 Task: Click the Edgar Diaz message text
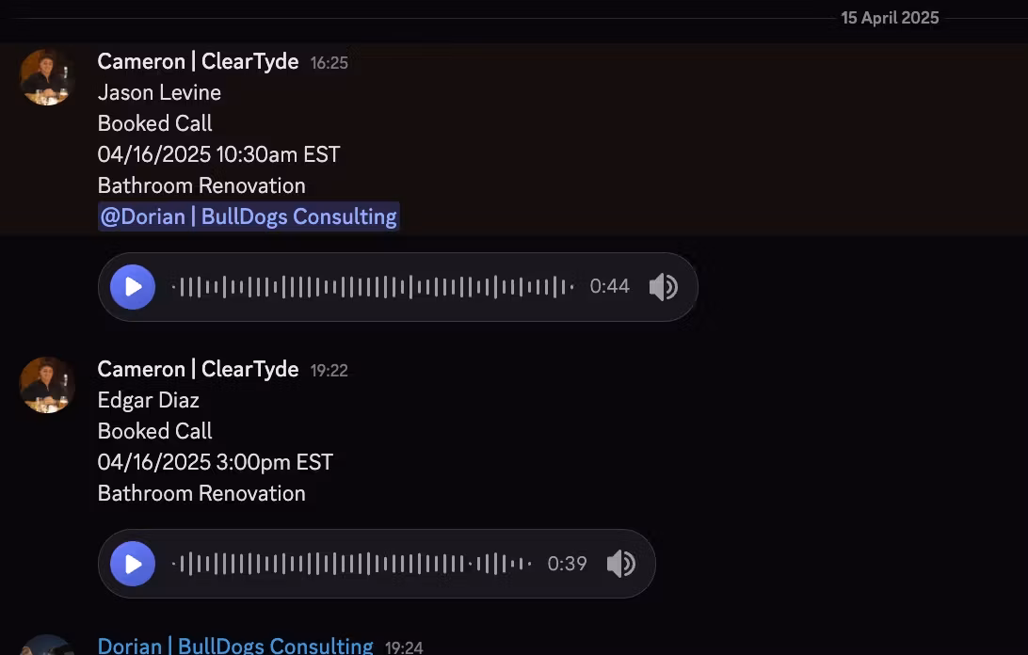[149, 400]
